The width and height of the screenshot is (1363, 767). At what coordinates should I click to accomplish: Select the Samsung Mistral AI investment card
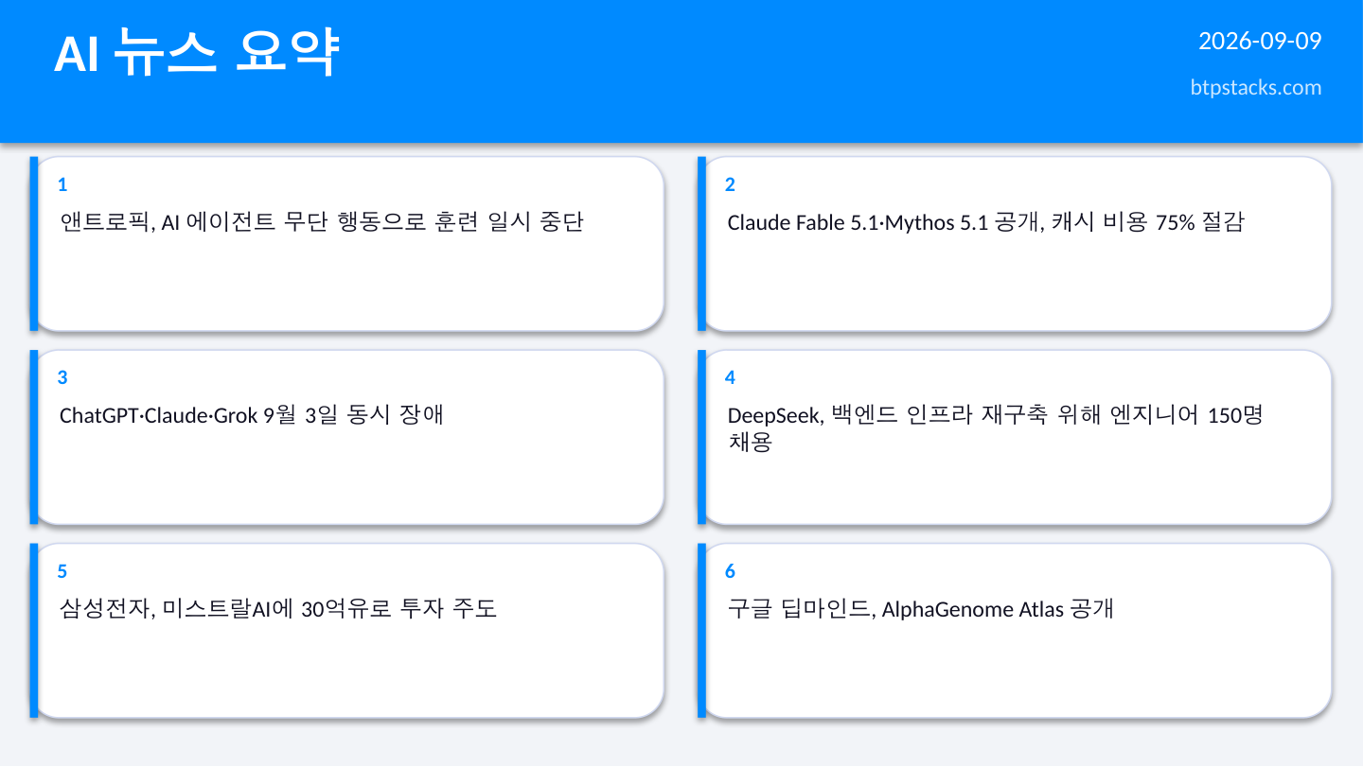click(x=346, y=631)
